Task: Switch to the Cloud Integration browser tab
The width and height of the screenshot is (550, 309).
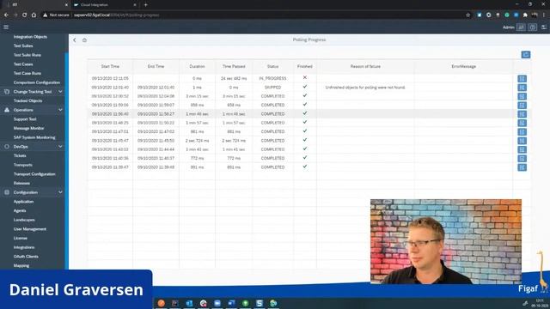Action: tap(104, 5)
